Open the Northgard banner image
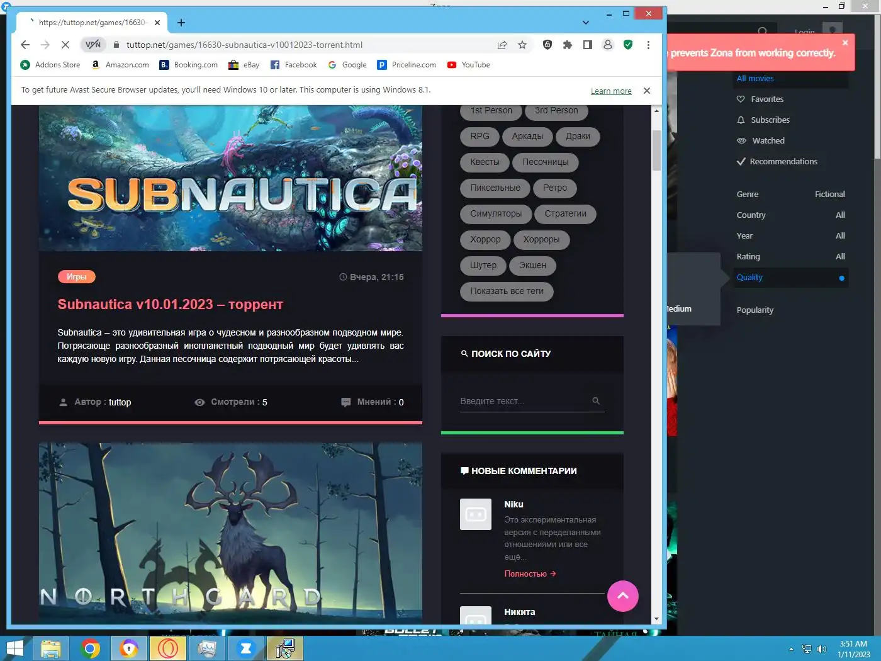Screen dimensions: 881x661 [230, 534]
